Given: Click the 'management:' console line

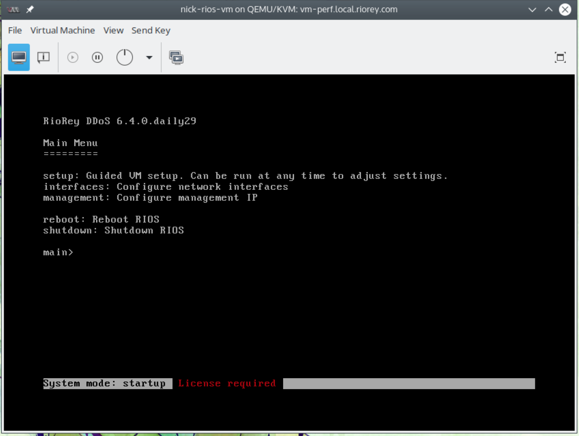Looking at the screenshot, I should point(150,198).
